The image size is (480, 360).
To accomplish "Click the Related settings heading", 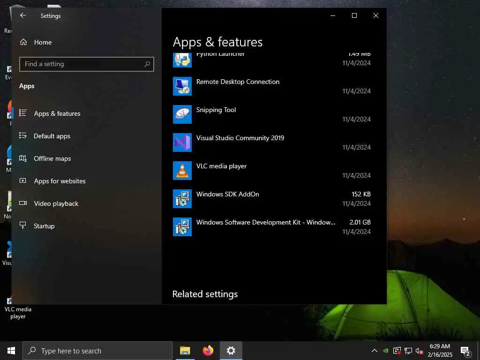I will [x=205, y=294].
